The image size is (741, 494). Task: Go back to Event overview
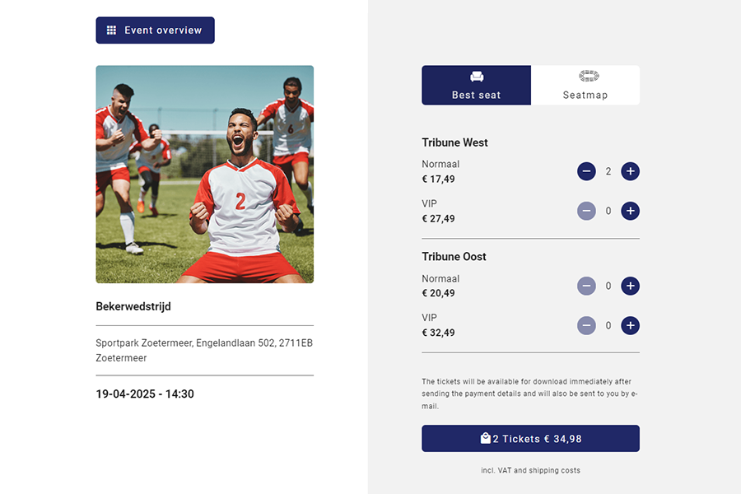[x=155, y=30]
